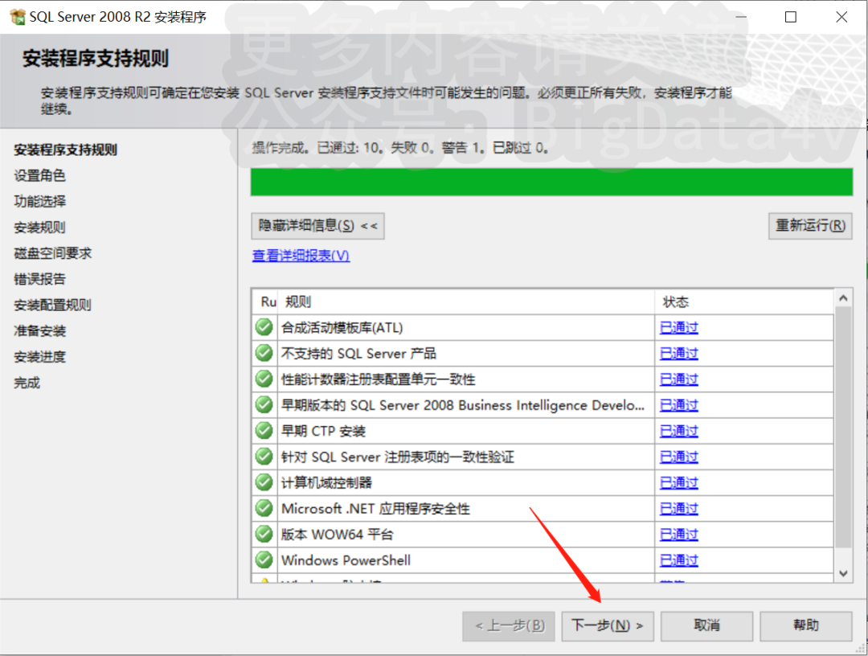Select rule row Microsoft .NET 应用程序安全性
Screen dimensions: 868x656
pos(542,508)
